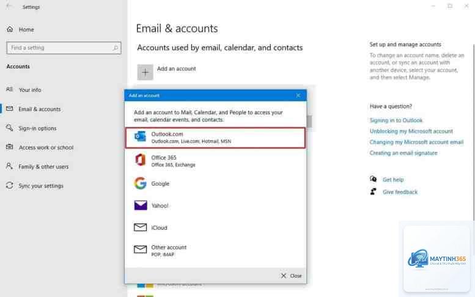The height and width of the screenshot is (297, 475).
Task: Click the Get help chat icon
Action: click(x=373, y=179)
